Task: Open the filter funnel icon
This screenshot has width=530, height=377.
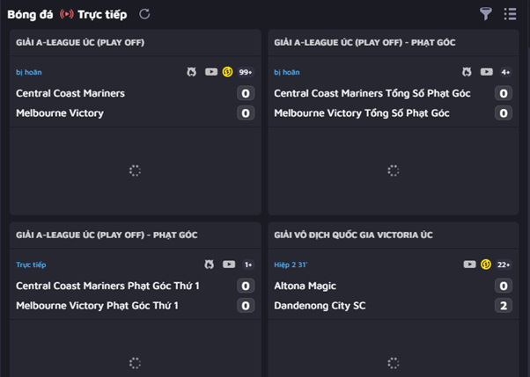Action: pyautogui.click(x=486, y=14)
